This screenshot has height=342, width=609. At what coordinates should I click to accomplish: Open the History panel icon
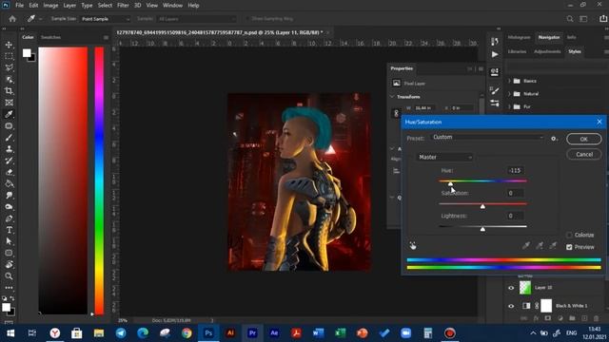click(495, 41)
